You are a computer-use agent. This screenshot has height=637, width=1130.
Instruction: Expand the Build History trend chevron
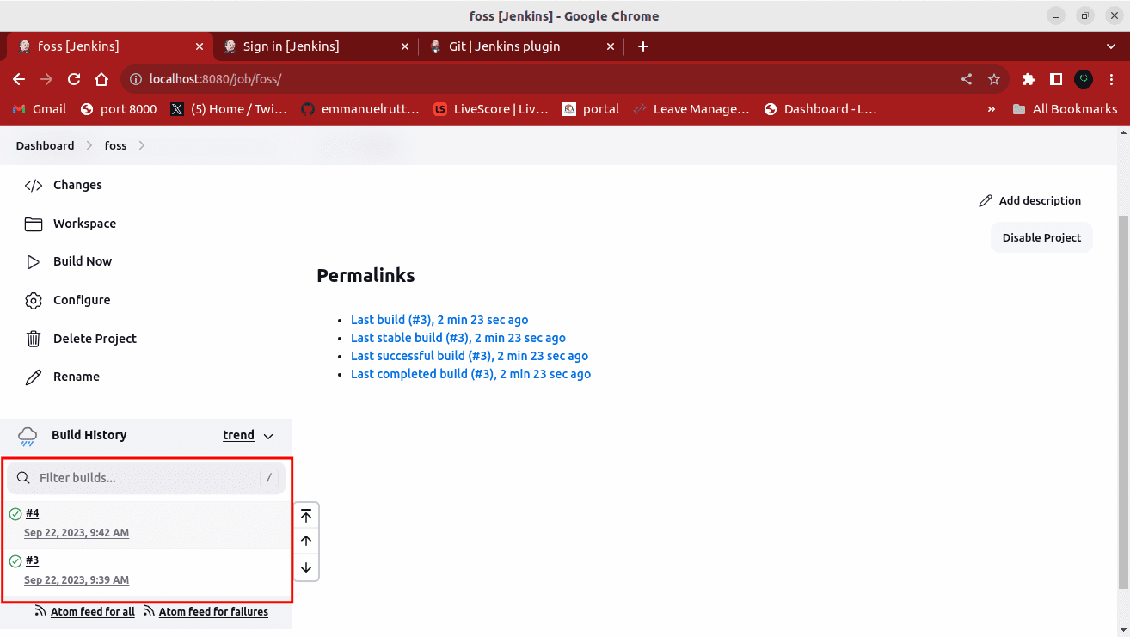pos(268,436)
